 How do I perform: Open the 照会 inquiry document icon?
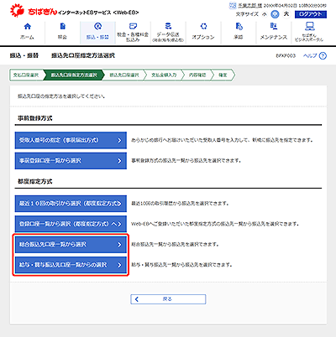tap(63, 27)
